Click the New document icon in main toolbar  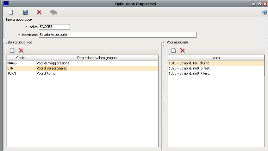tap(11, 12)
